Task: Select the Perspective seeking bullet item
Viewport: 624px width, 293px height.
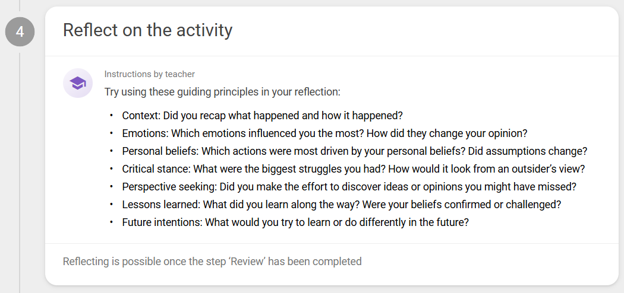Action: 349,187
